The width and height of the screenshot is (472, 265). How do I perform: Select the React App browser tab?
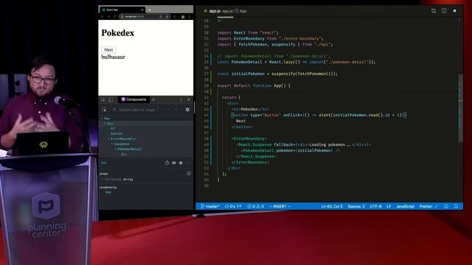122,10
